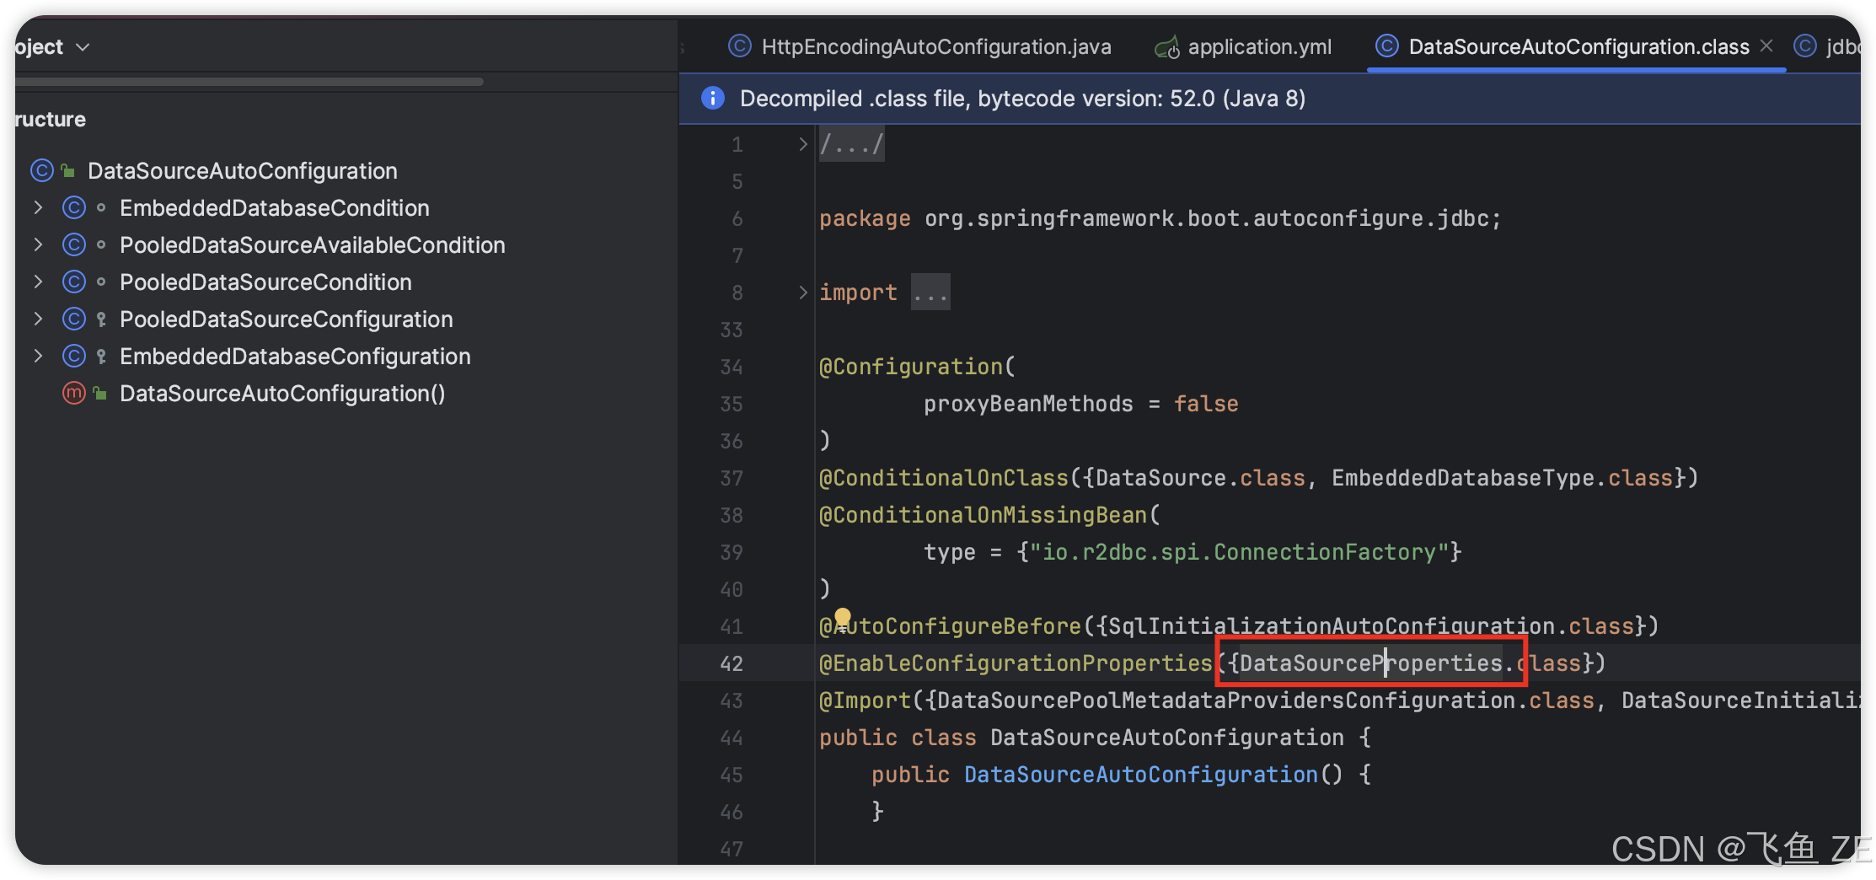Click the method icon of DataSourceAutoConfiguration()
Viewport: 1876px width, 880px height.
click(x=74, y=393)
